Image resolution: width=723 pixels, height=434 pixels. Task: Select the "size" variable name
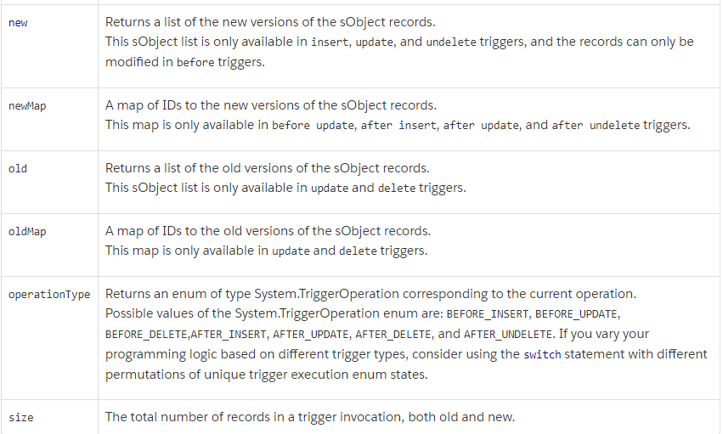21,417
